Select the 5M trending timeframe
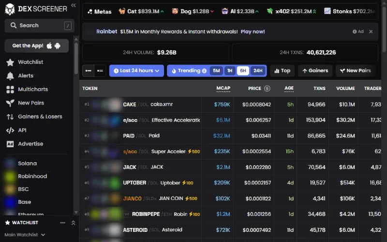This screenshot has height=242, width=387. pos(216,71)
